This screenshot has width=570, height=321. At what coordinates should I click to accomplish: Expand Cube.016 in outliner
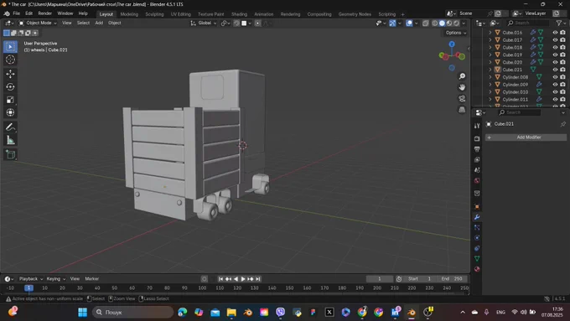tap(490, 33)
